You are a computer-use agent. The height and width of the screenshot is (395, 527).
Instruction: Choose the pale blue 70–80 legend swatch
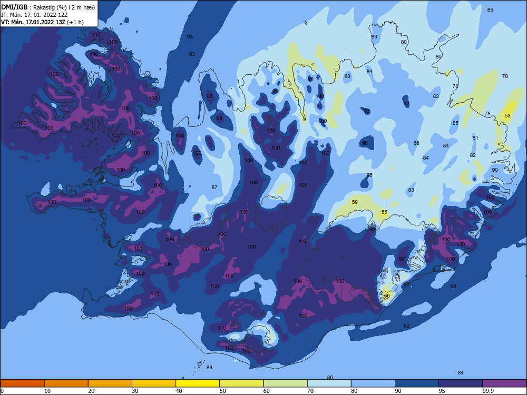pyautogui.click(x=329, y=383)
